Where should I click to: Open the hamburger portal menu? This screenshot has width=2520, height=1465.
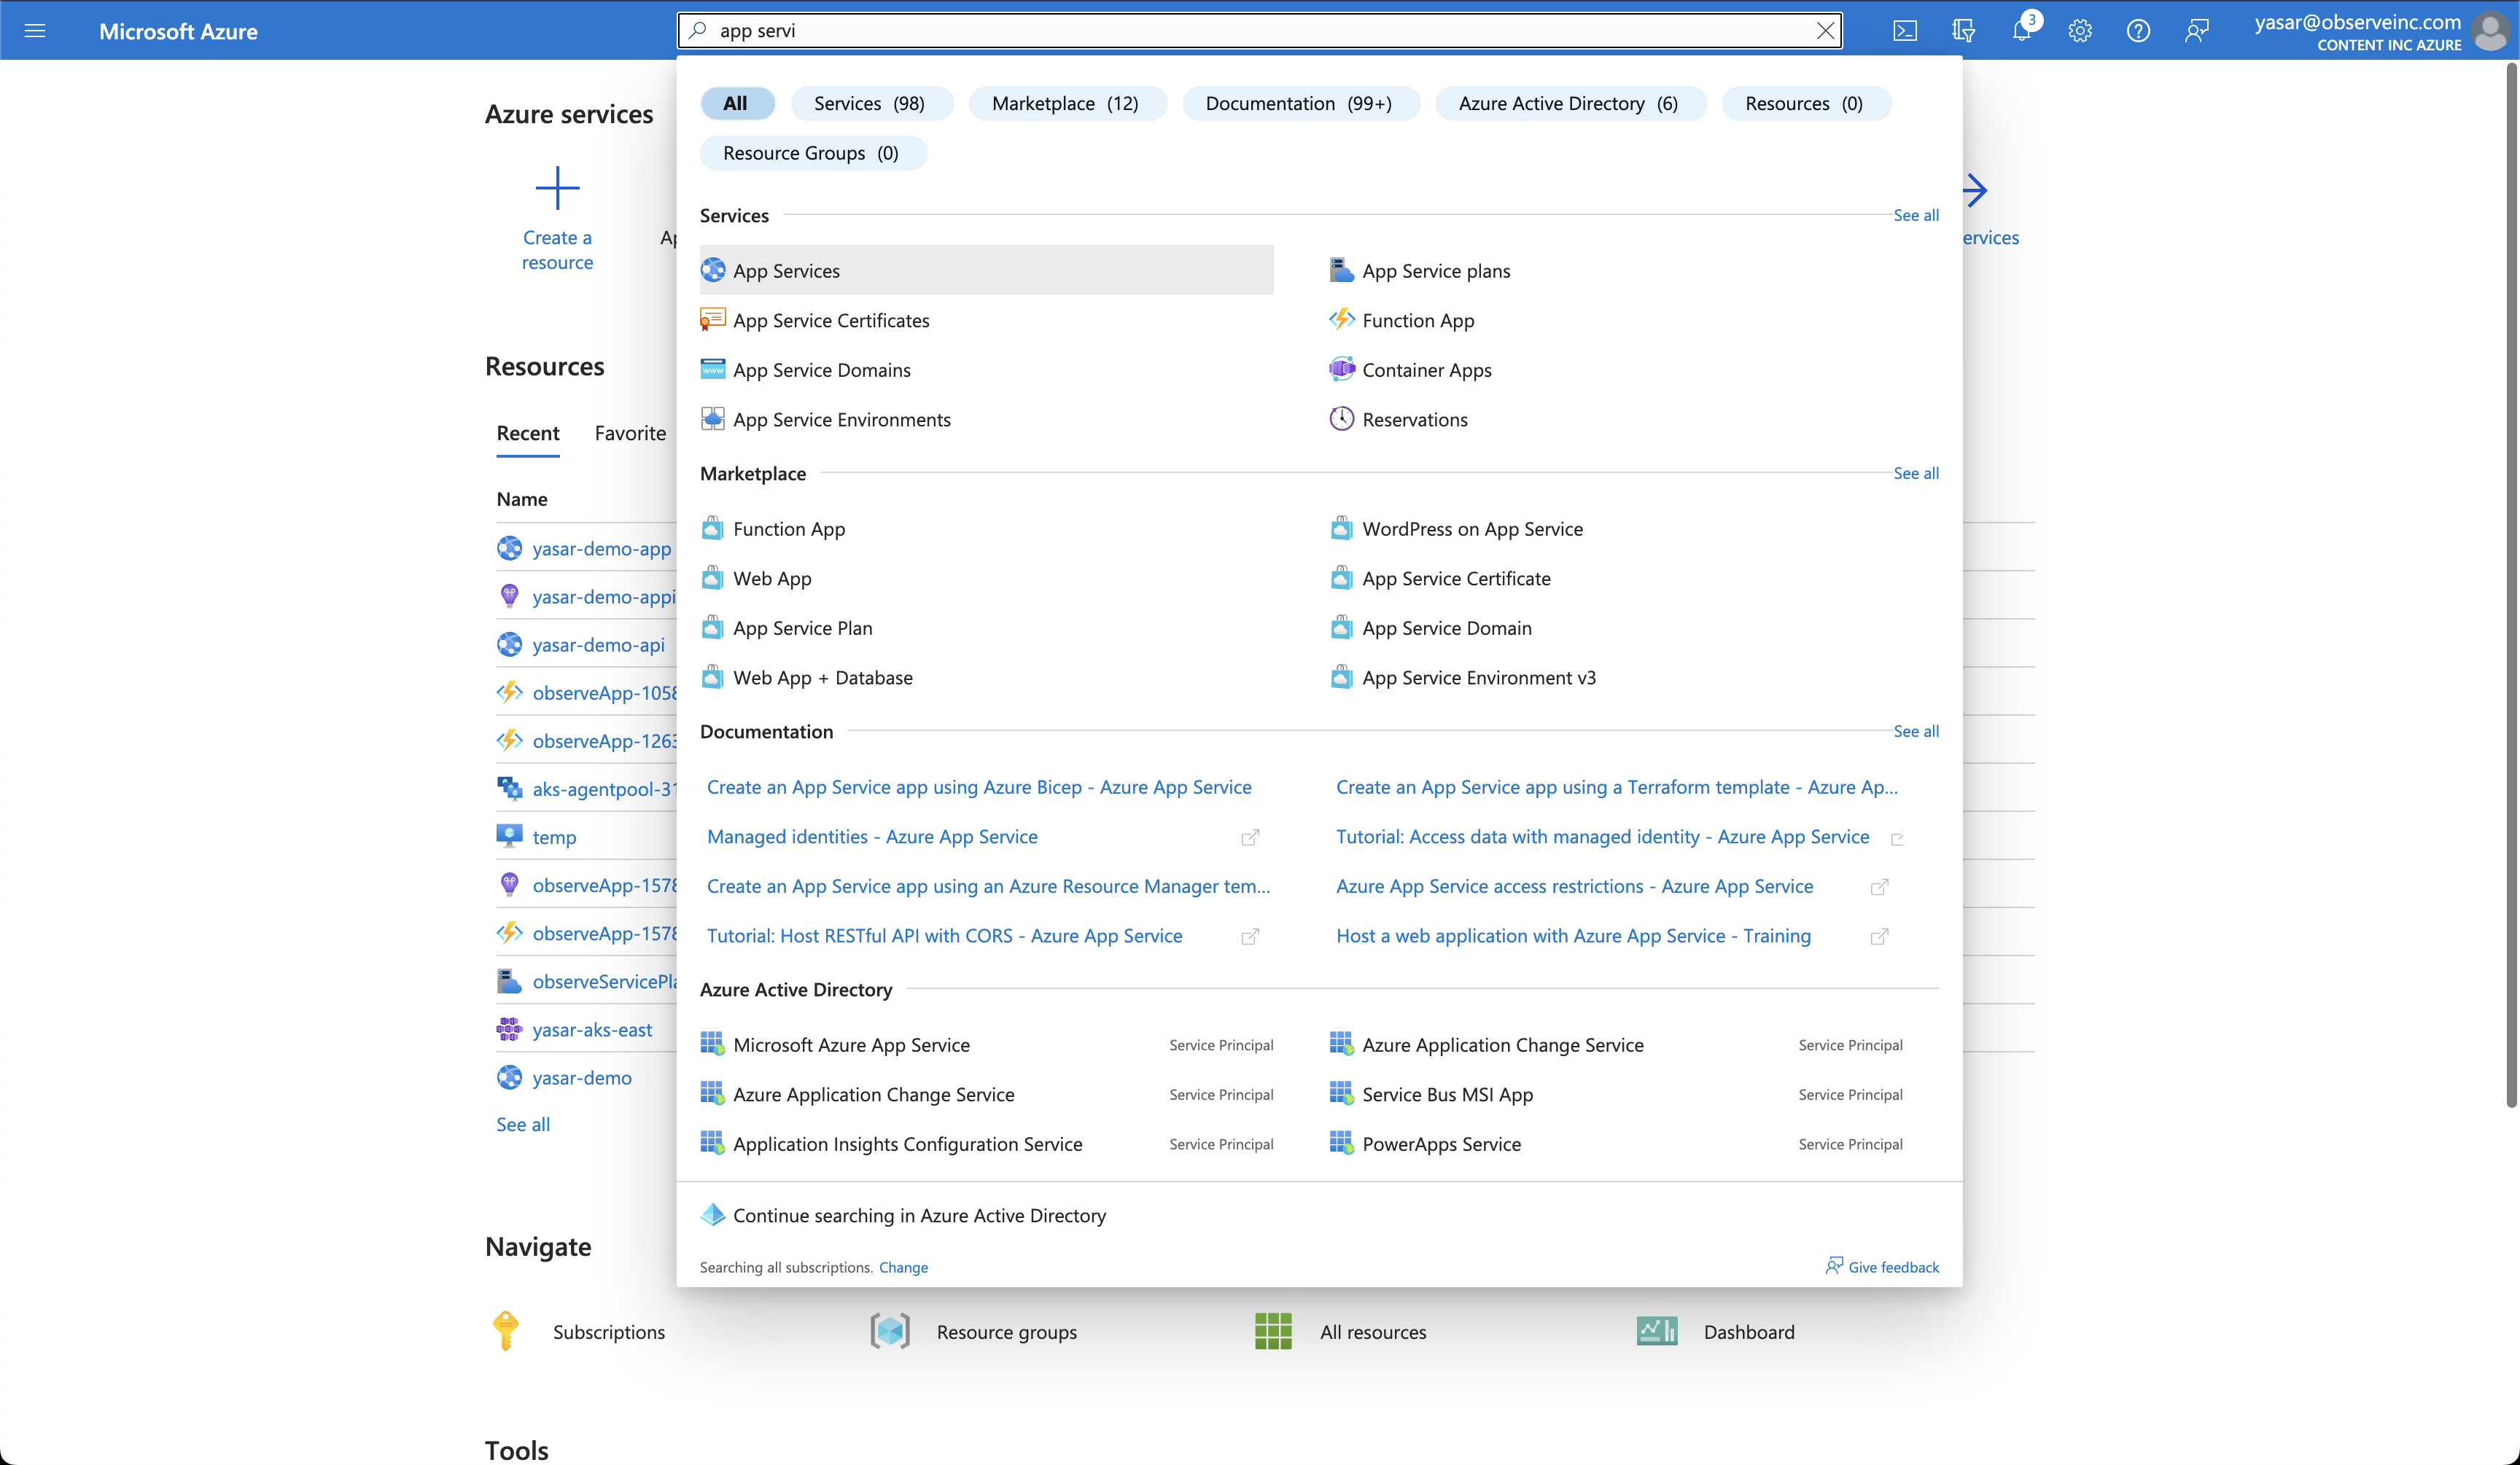[x=35, y=31]
